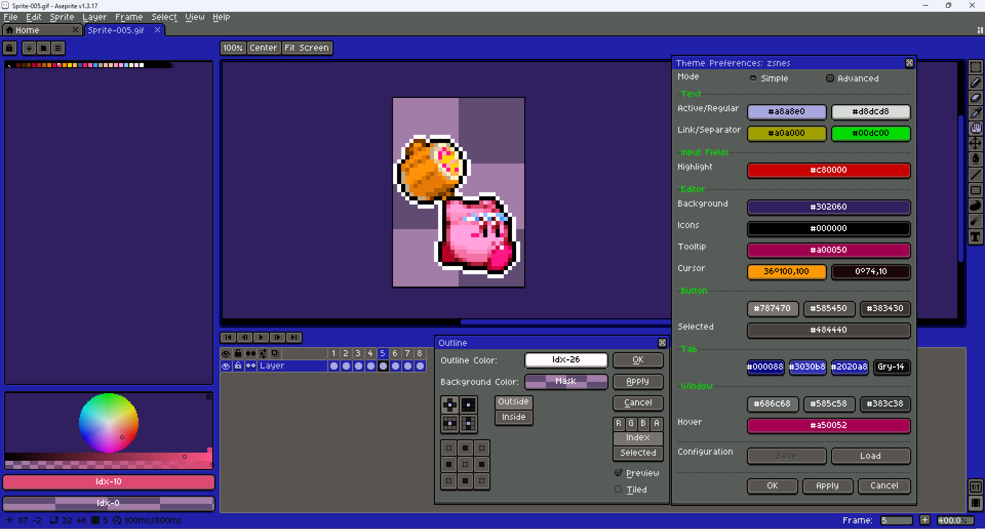Toggle all layers visibility in timeline header

pos(226,353)
